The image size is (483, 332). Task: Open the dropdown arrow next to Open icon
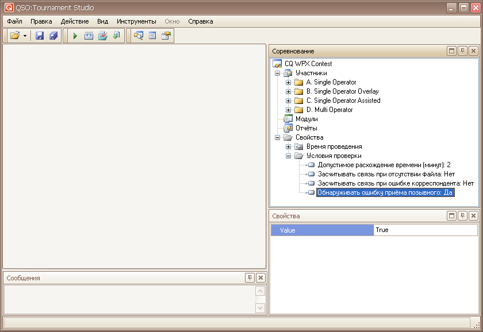(x=25, y=36)
